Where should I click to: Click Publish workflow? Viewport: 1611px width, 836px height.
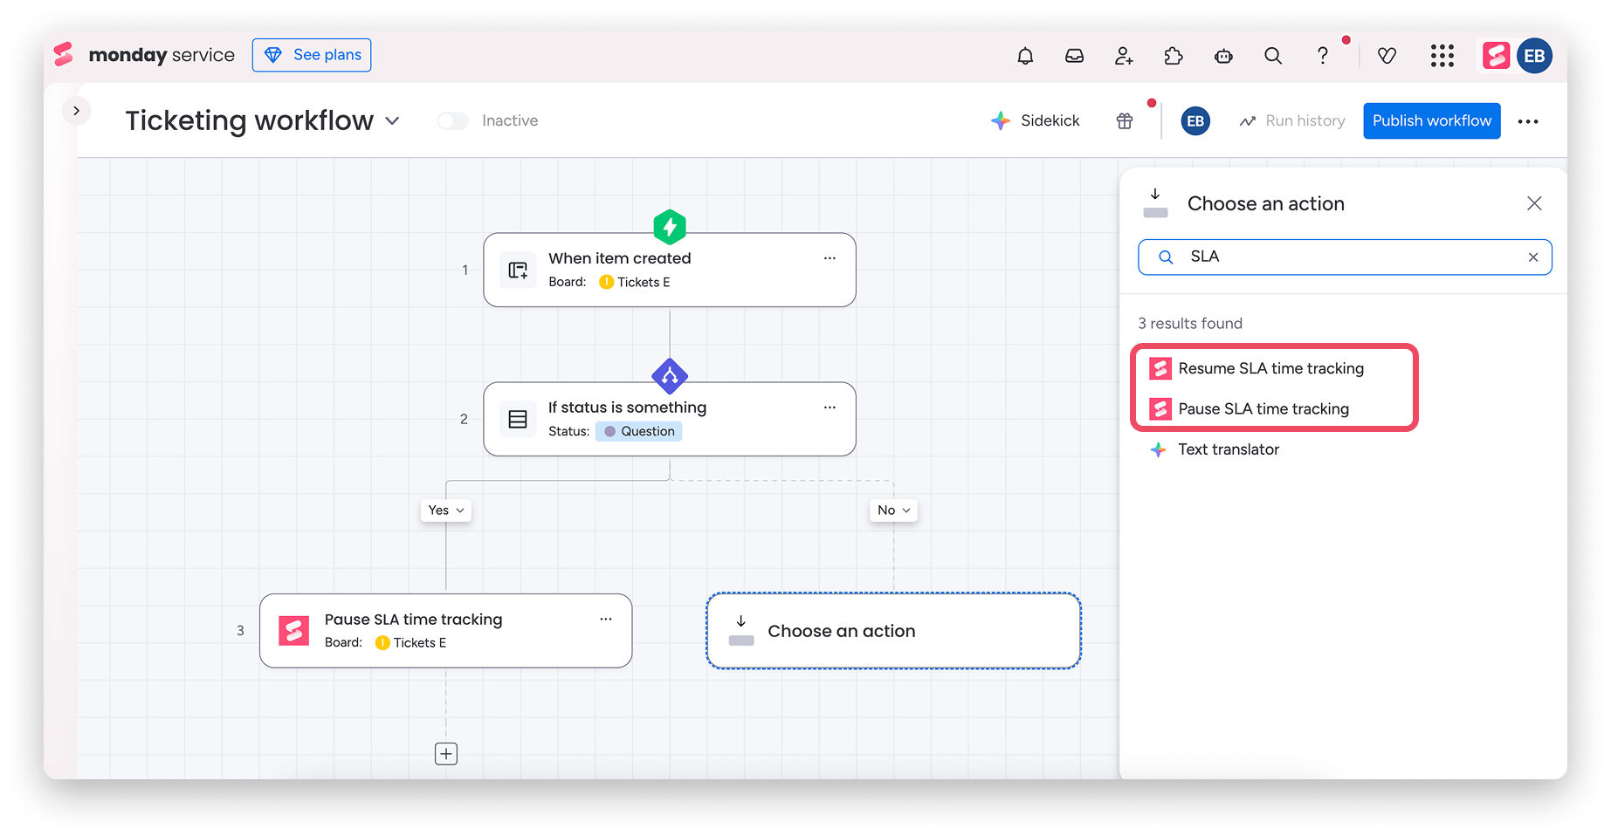tap(1432, 121)
